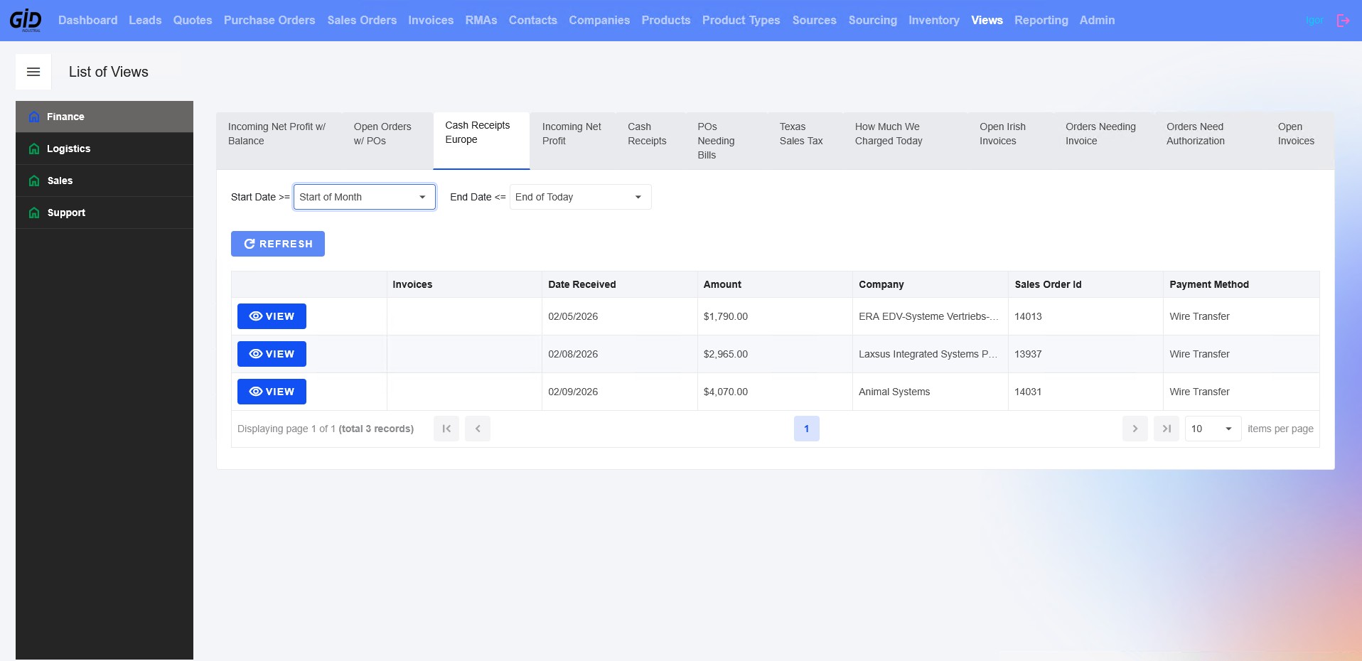This screenshot has width=1362, height=661.
Task: Toggle the hamburger sidebar menu
Action: (x=33, y=72)
